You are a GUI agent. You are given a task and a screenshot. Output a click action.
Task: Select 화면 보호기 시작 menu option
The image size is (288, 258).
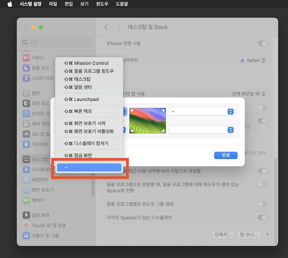tap(89, 123)
